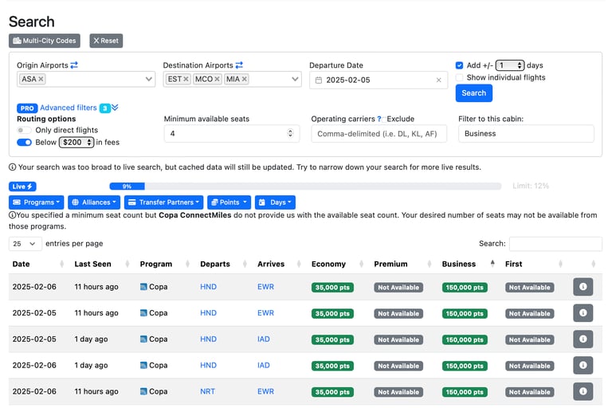Sort by First column
Image resolution: width=612 pixels, height=408 pixels.
click(x=560, y=265)
